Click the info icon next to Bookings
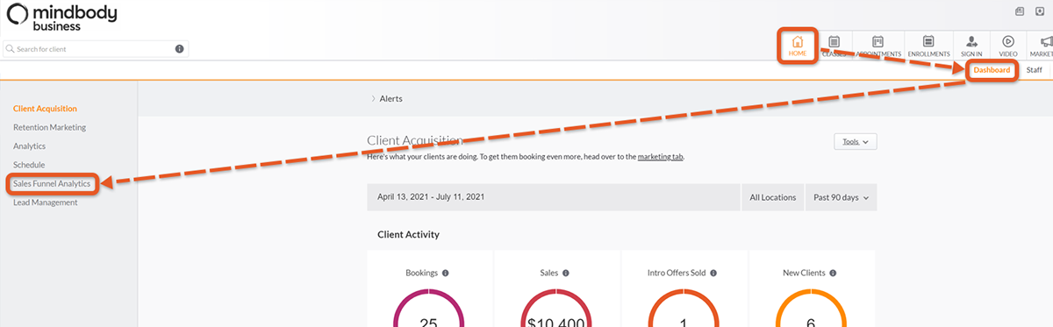Image resolution: width=1053 pixels, height=327 pixels. [446, 274]
